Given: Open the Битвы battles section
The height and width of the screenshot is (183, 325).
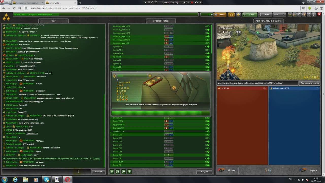Looking at the screenshot, I should (x=249, y=14).
